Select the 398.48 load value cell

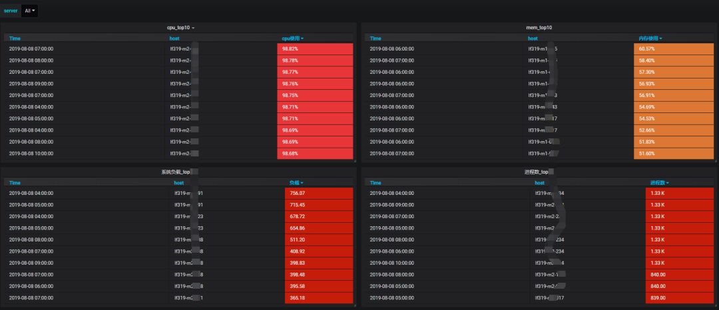tap(319, 274)
